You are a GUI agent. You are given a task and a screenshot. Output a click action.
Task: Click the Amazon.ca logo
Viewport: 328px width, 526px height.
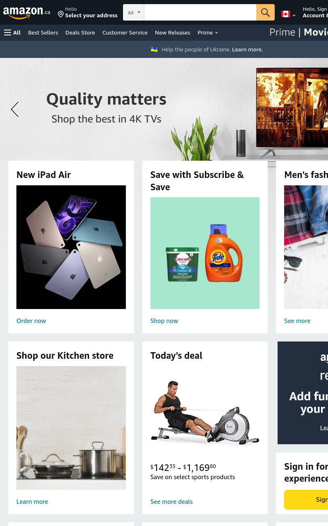click(x=27, y=12)
